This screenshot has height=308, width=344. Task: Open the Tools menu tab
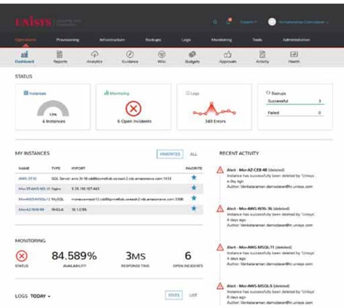point(257,40)
